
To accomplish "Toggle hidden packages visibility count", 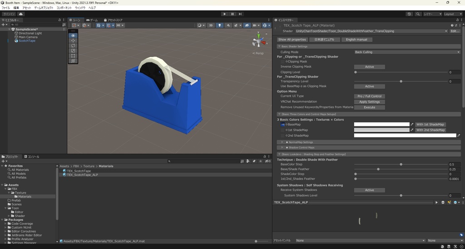I will click(x=268, y=161).
